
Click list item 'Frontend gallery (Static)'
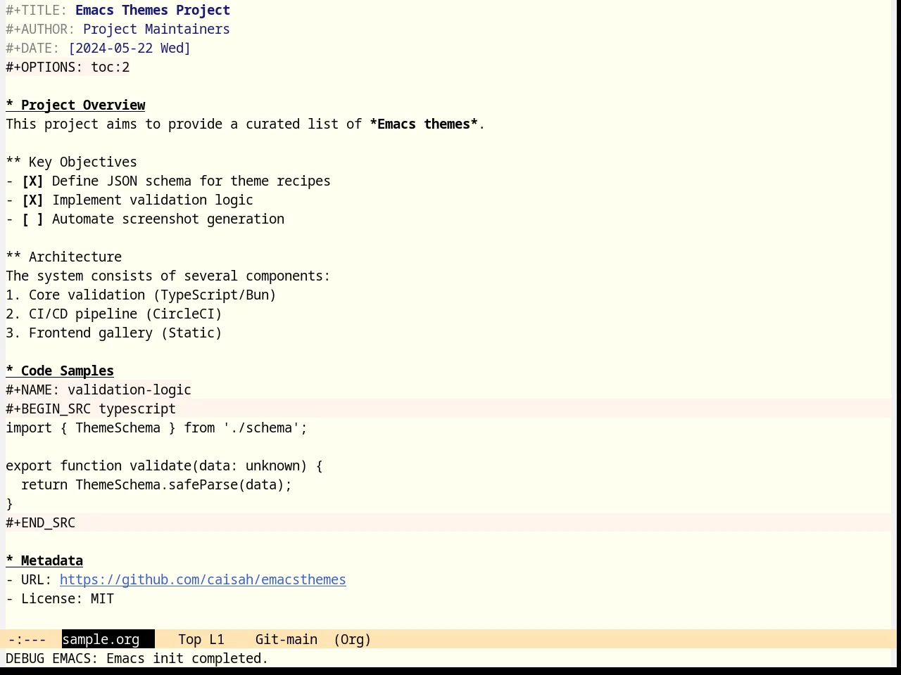114,333
